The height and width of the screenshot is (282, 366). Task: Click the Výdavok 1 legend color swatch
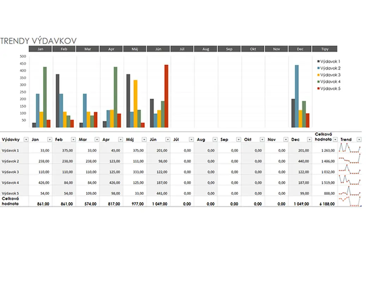click(319, 62)
